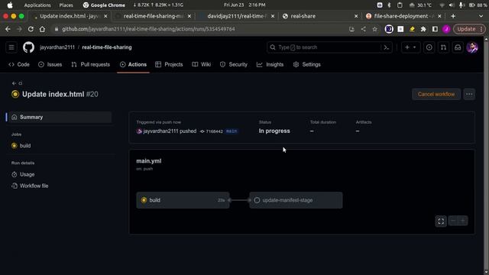
Task: Click the volume icon in top bar
Action: [452, 5]
